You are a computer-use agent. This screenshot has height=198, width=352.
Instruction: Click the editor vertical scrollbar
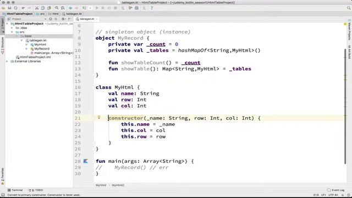coord(345,106)
